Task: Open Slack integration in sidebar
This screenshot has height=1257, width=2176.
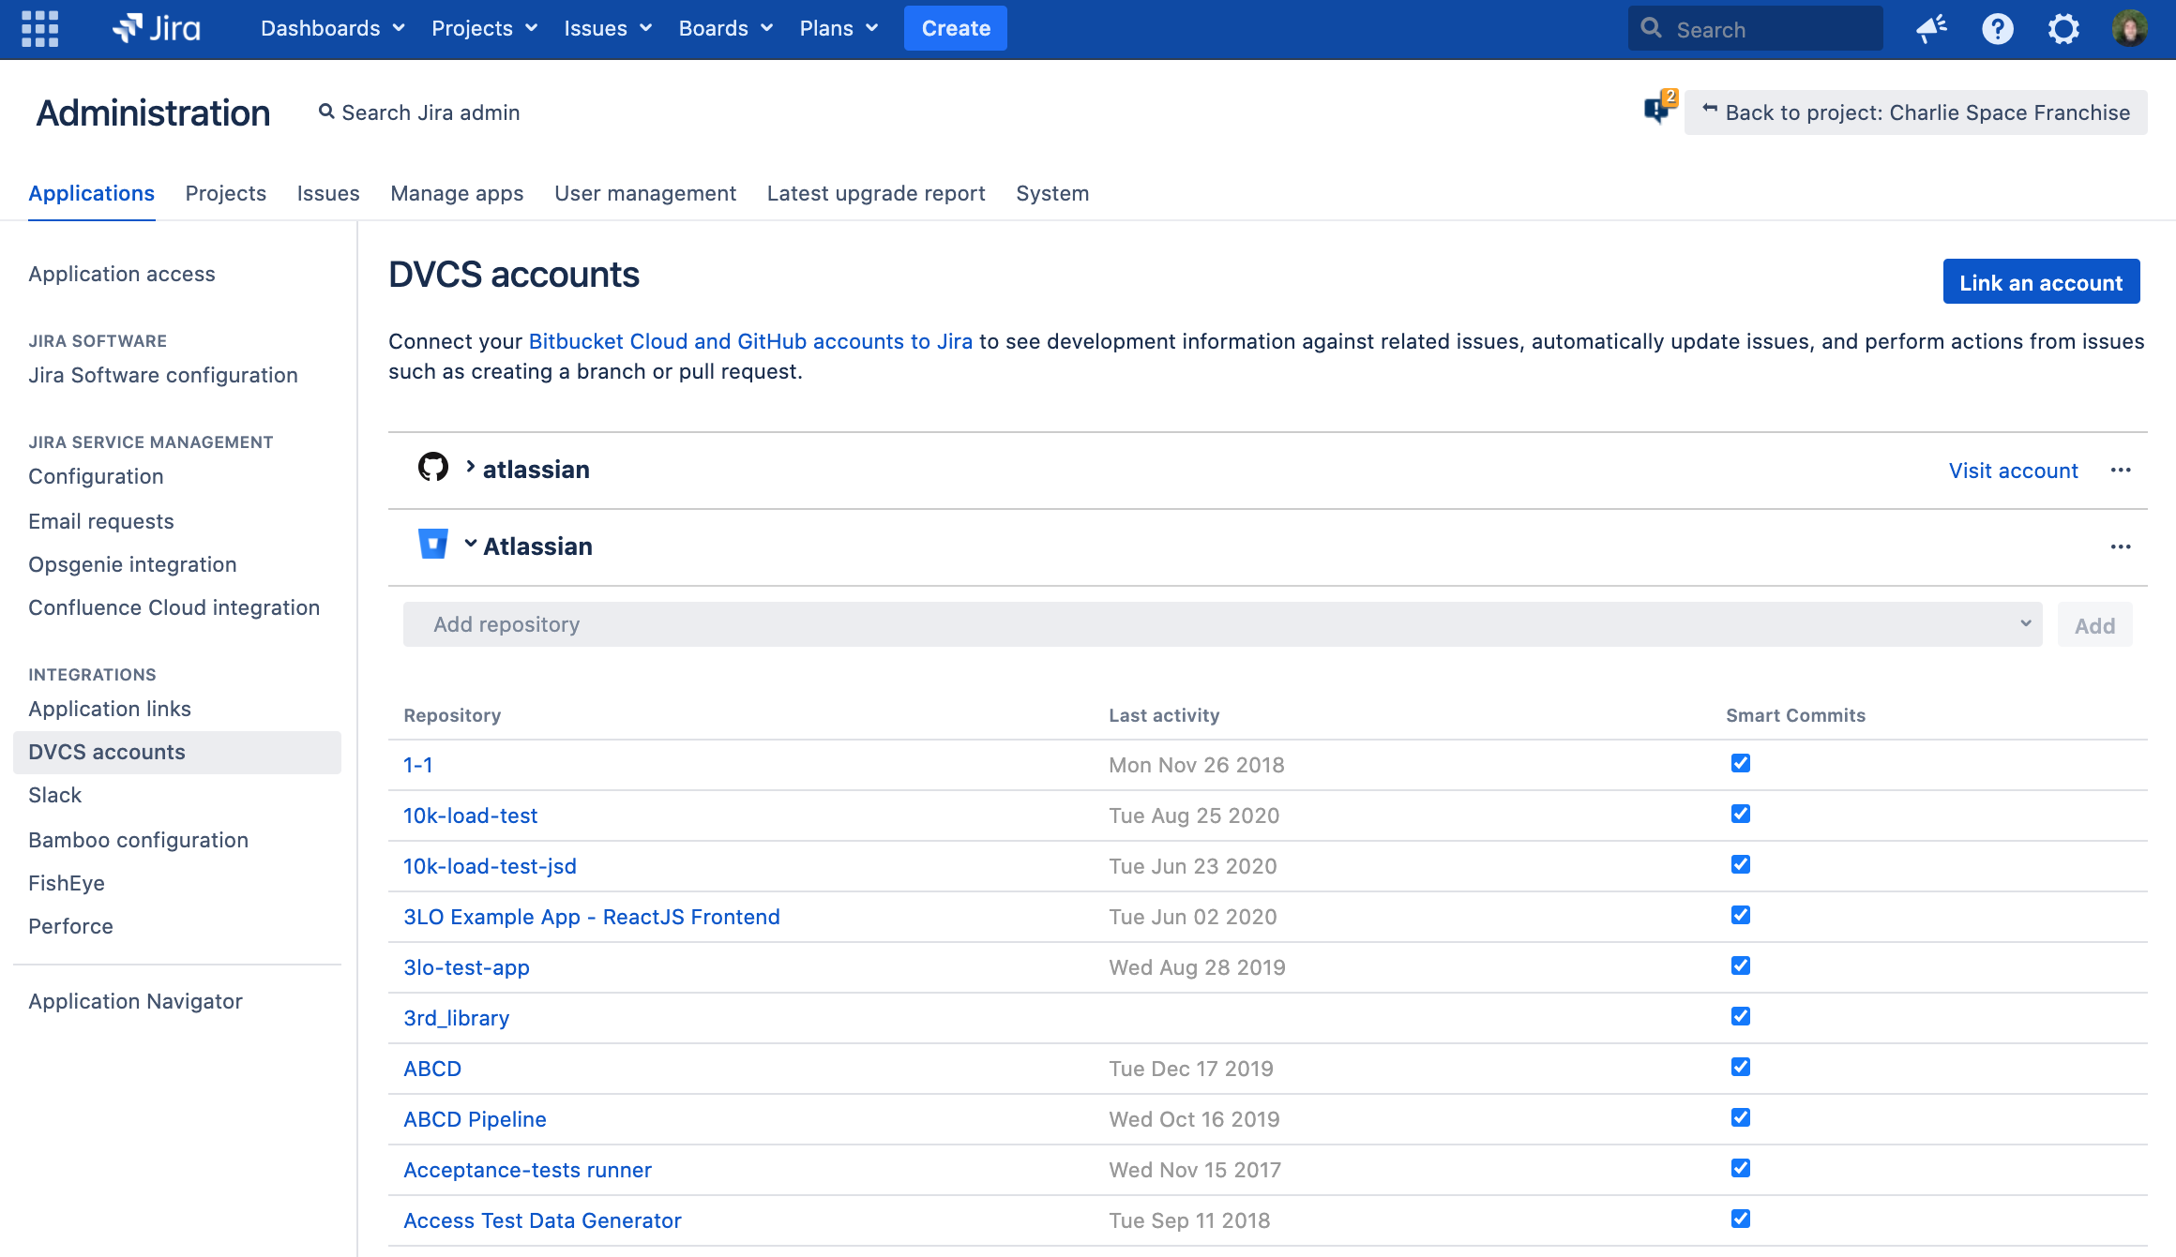Action: pyautogui.click(x=55, y=795)
